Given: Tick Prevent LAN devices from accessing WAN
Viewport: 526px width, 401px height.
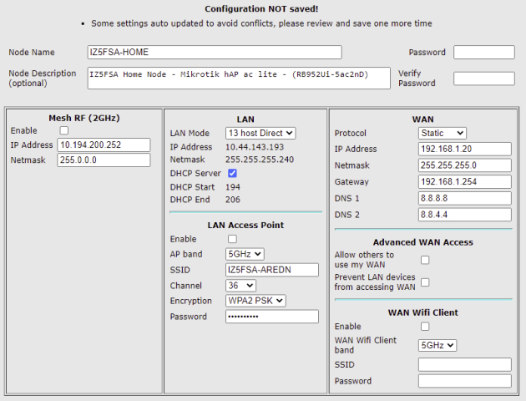Looking at the screenshot, I should point(425,282).
